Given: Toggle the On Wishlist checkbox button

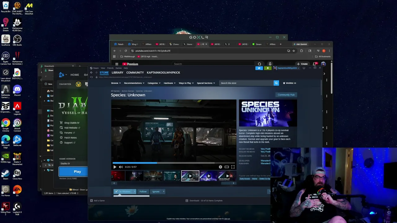Looking at the screenshot, I should 123,191.
